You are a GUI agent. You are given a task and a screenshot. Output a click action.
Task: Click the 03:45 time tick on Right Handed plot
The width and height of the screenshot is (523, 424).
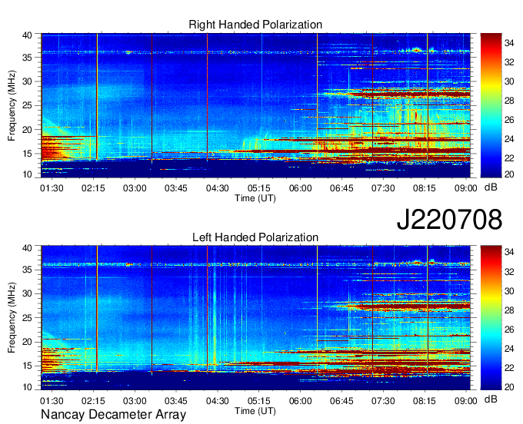pos(176,188)
